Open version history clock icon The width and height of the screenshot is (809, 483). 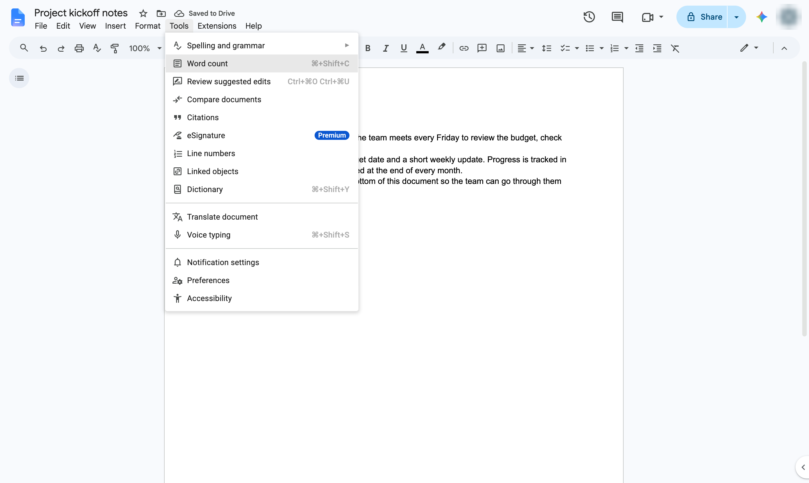tap(589, 17)
